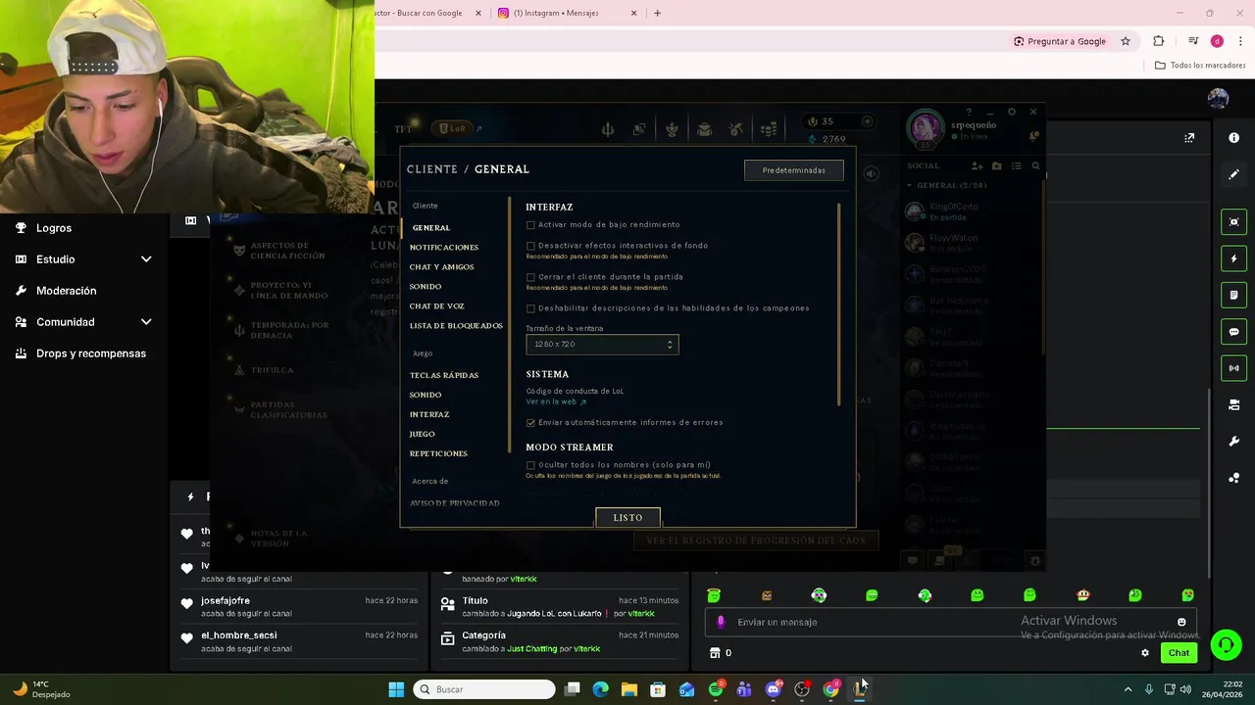The image size is (1255, 705).
Task: Click the League client settings gear icon
Action: [1012, 112]
